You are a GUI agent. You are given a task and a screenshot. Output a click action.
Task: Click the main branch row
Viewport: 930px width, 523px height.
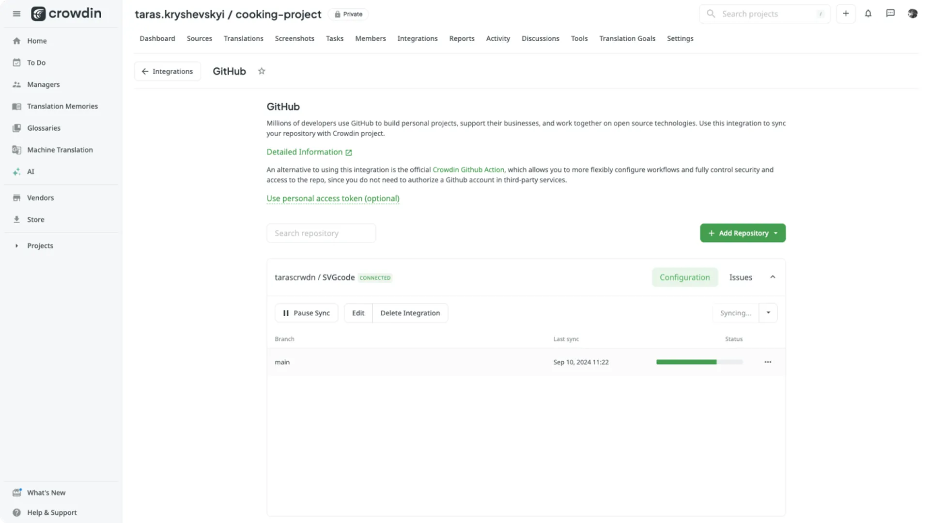(x=526, y=362)
